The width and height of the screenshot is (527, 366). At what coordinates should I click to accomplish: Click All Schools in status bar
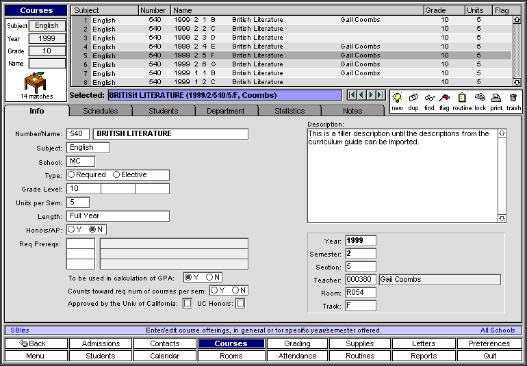pyautogui.click(x=498, y=330)
